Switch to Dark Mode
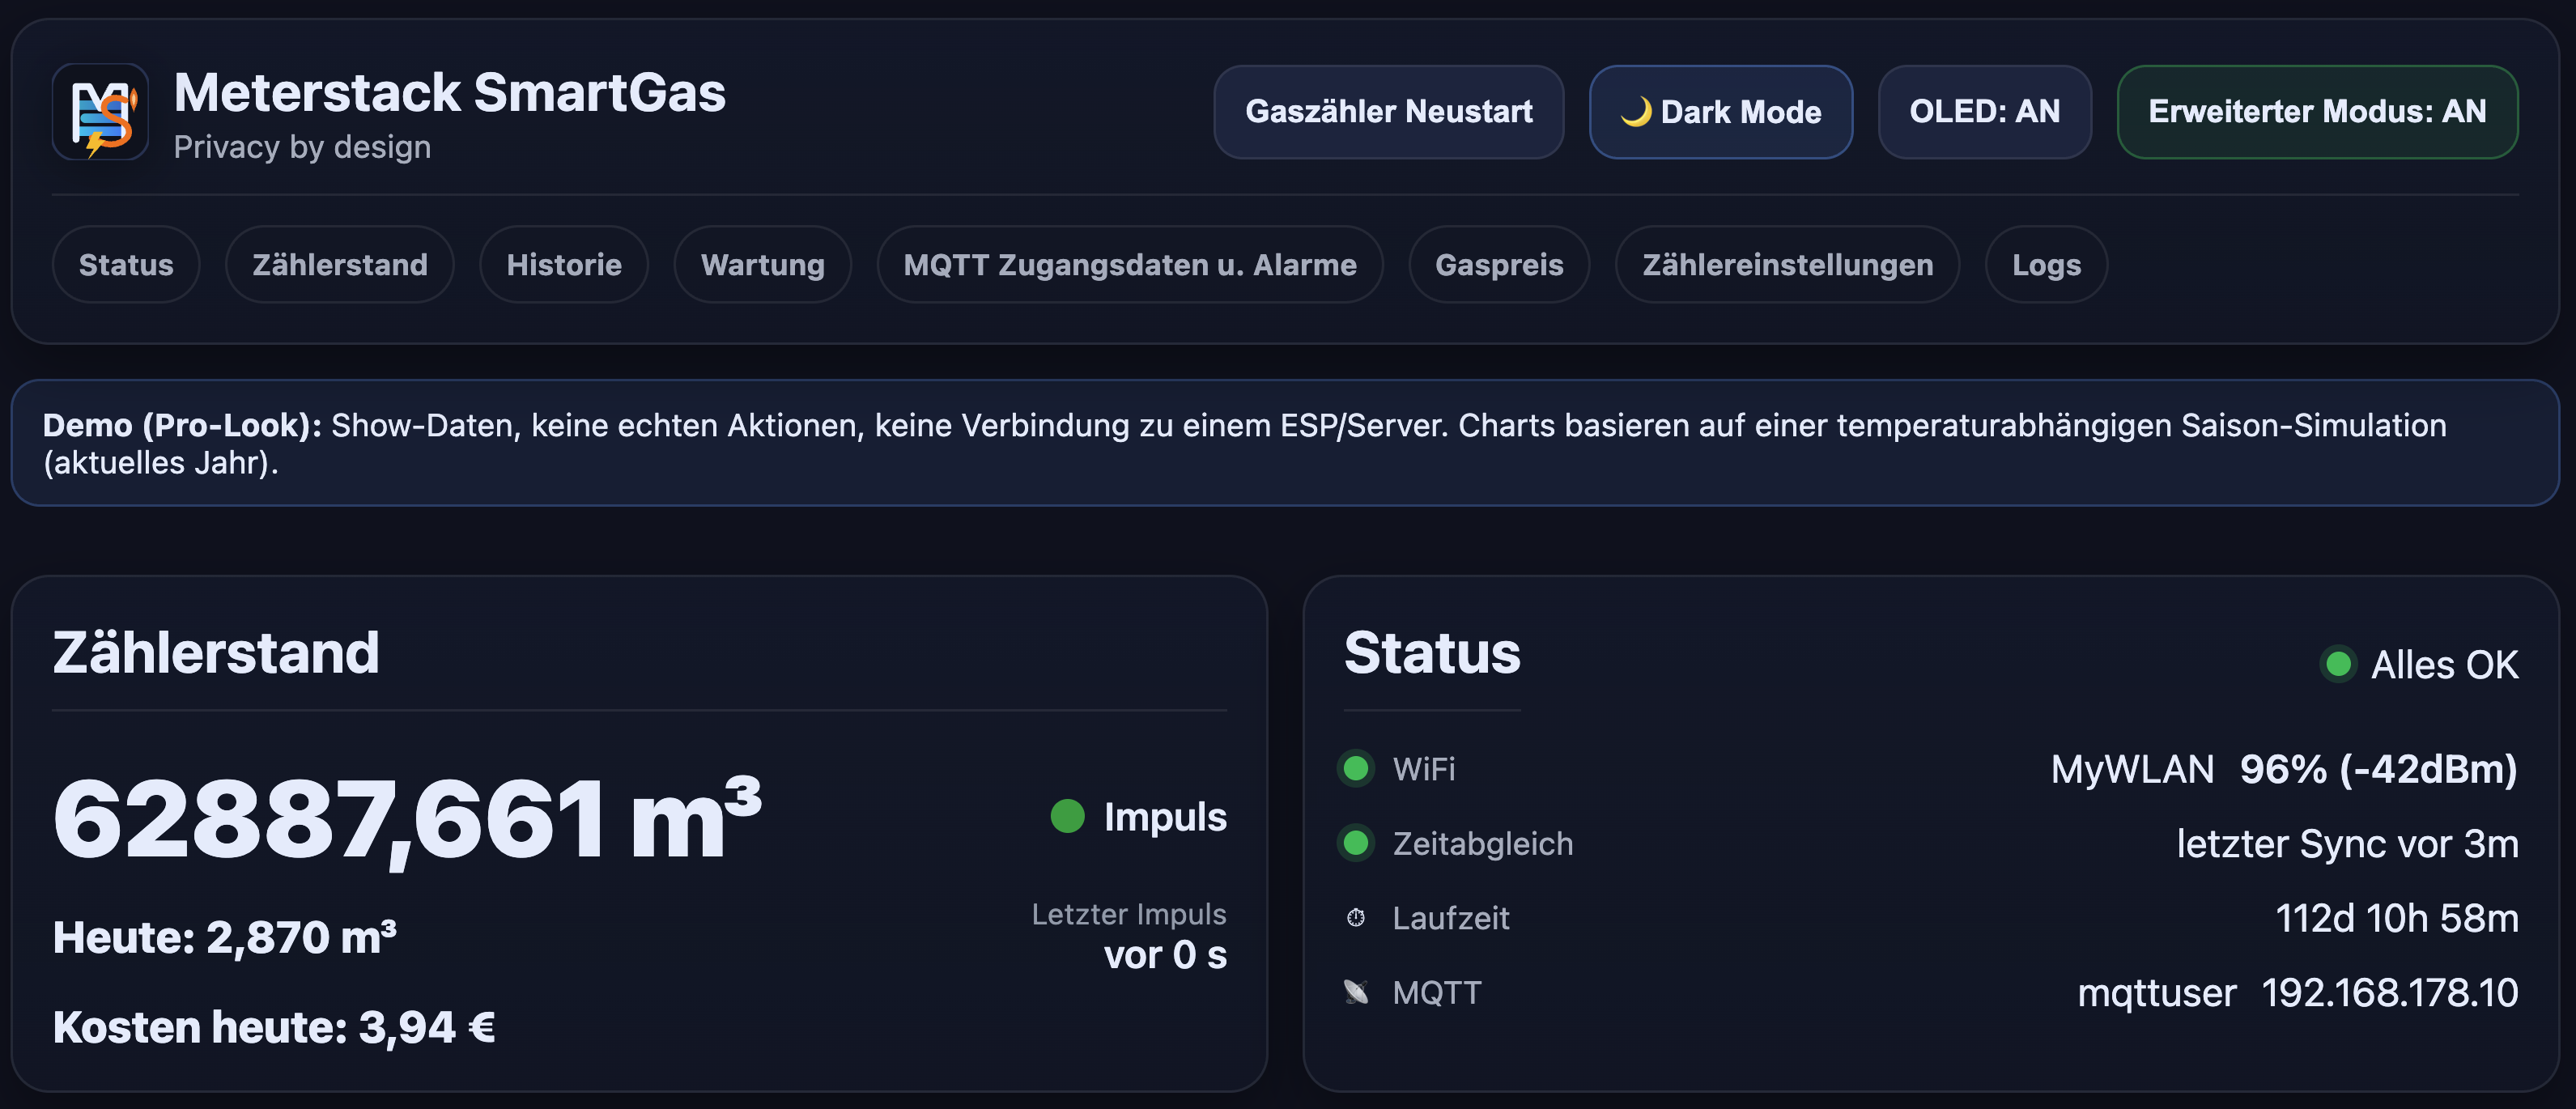 1721,112
